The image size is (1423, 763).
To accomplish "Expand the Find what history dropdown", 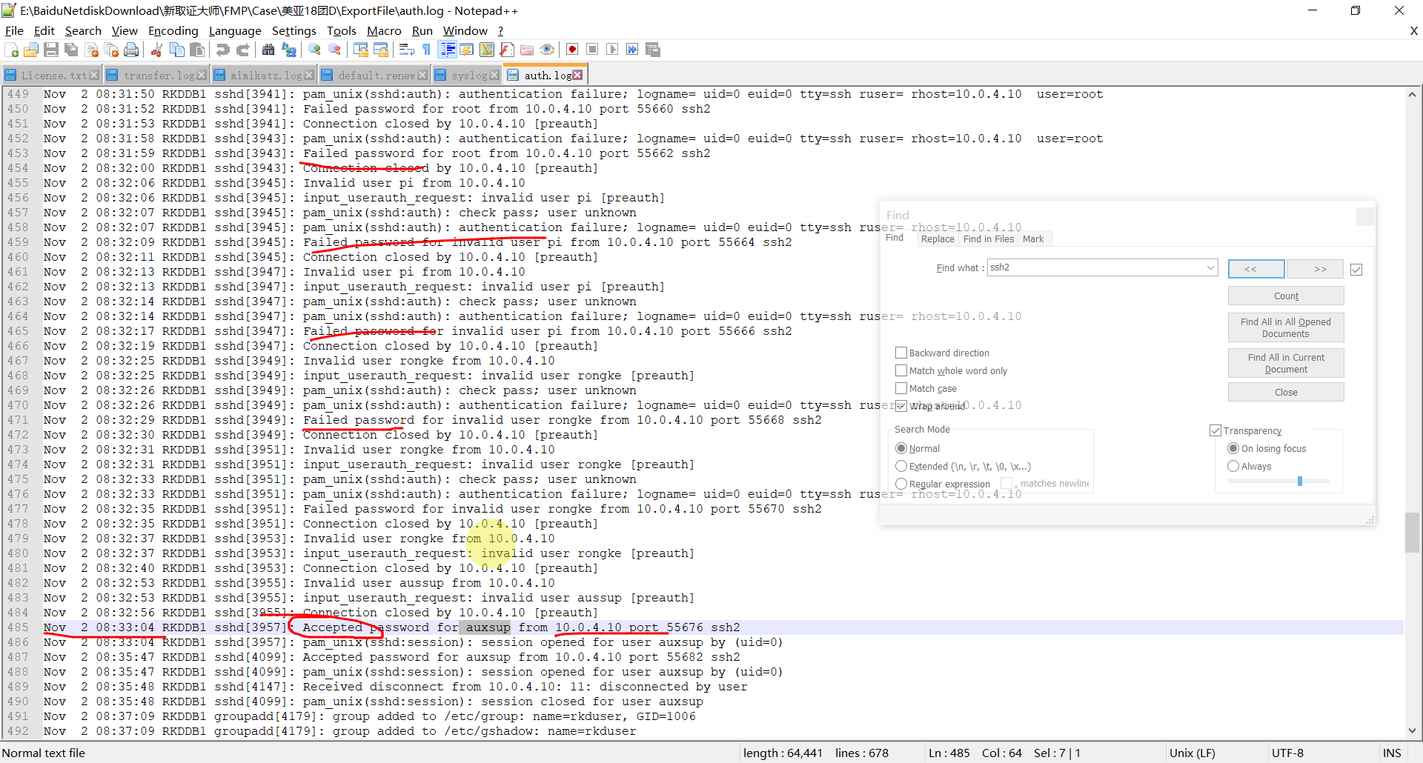I will (x=1210, y=267).
